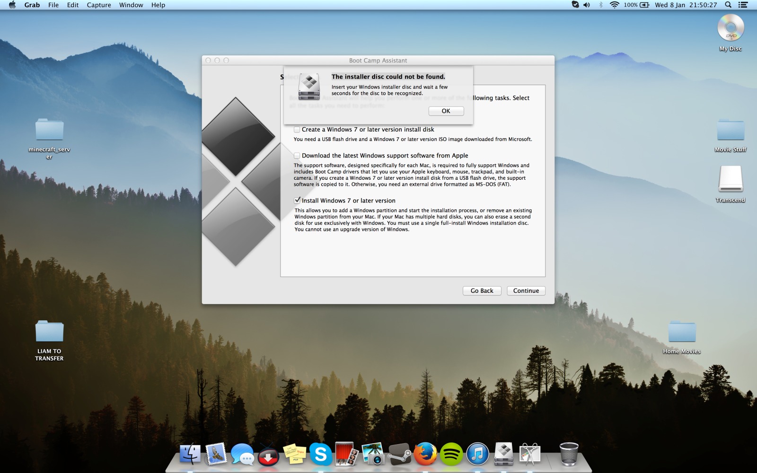The width and height of the screenshot is (757, 473).
Task: Click the Grab scissors icon in the Dock
Action: [x=530, y=454]
